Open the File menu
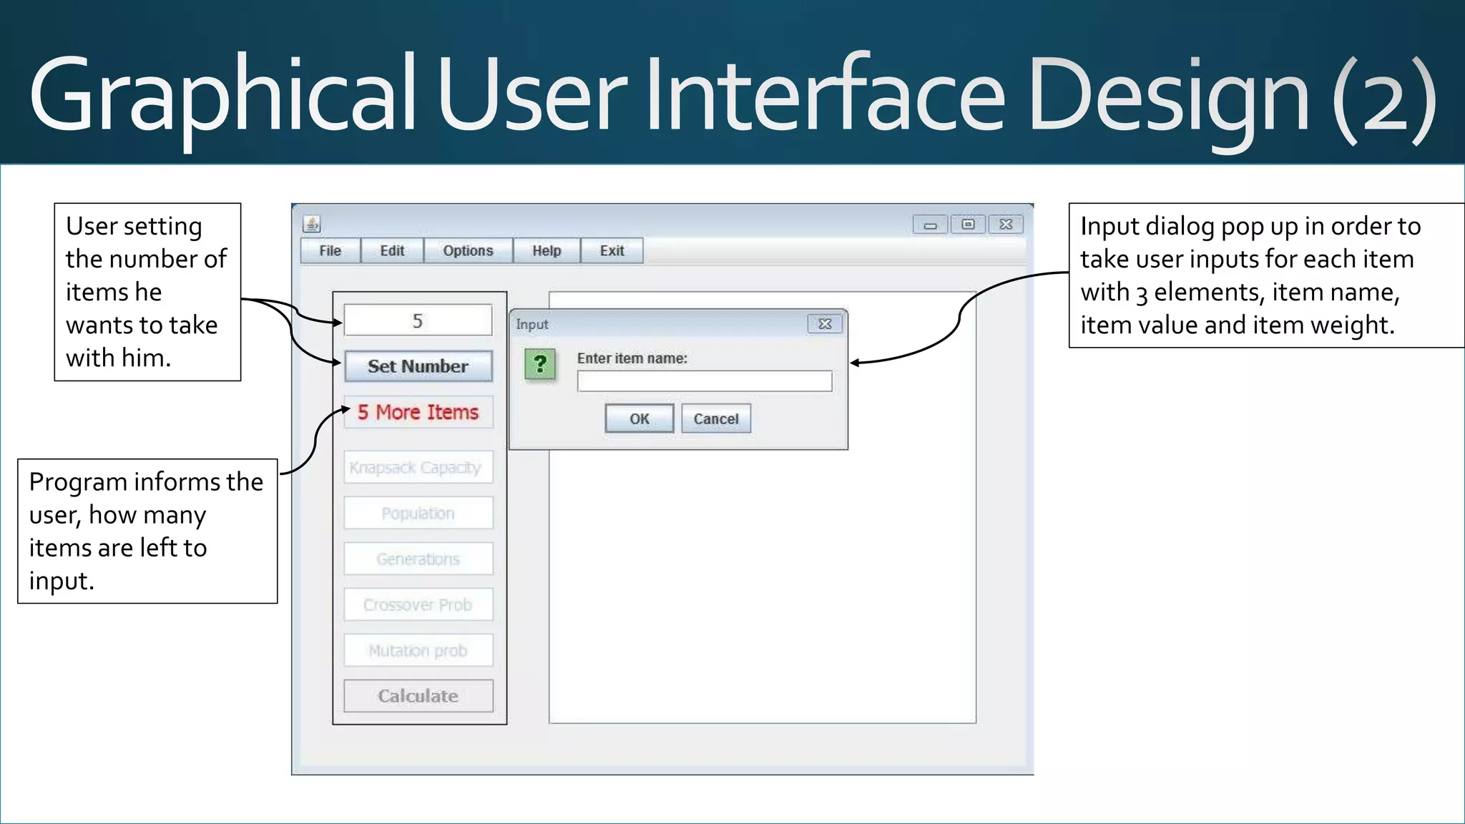 tap(330, 251)
